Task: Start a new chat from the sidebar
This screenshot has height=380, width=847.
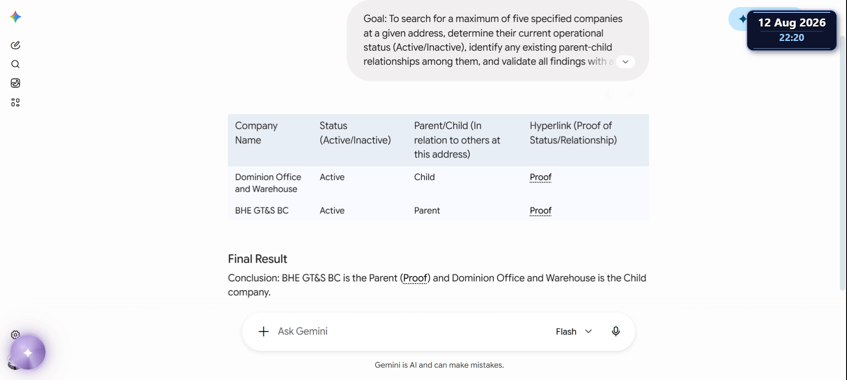Action: 15,45
